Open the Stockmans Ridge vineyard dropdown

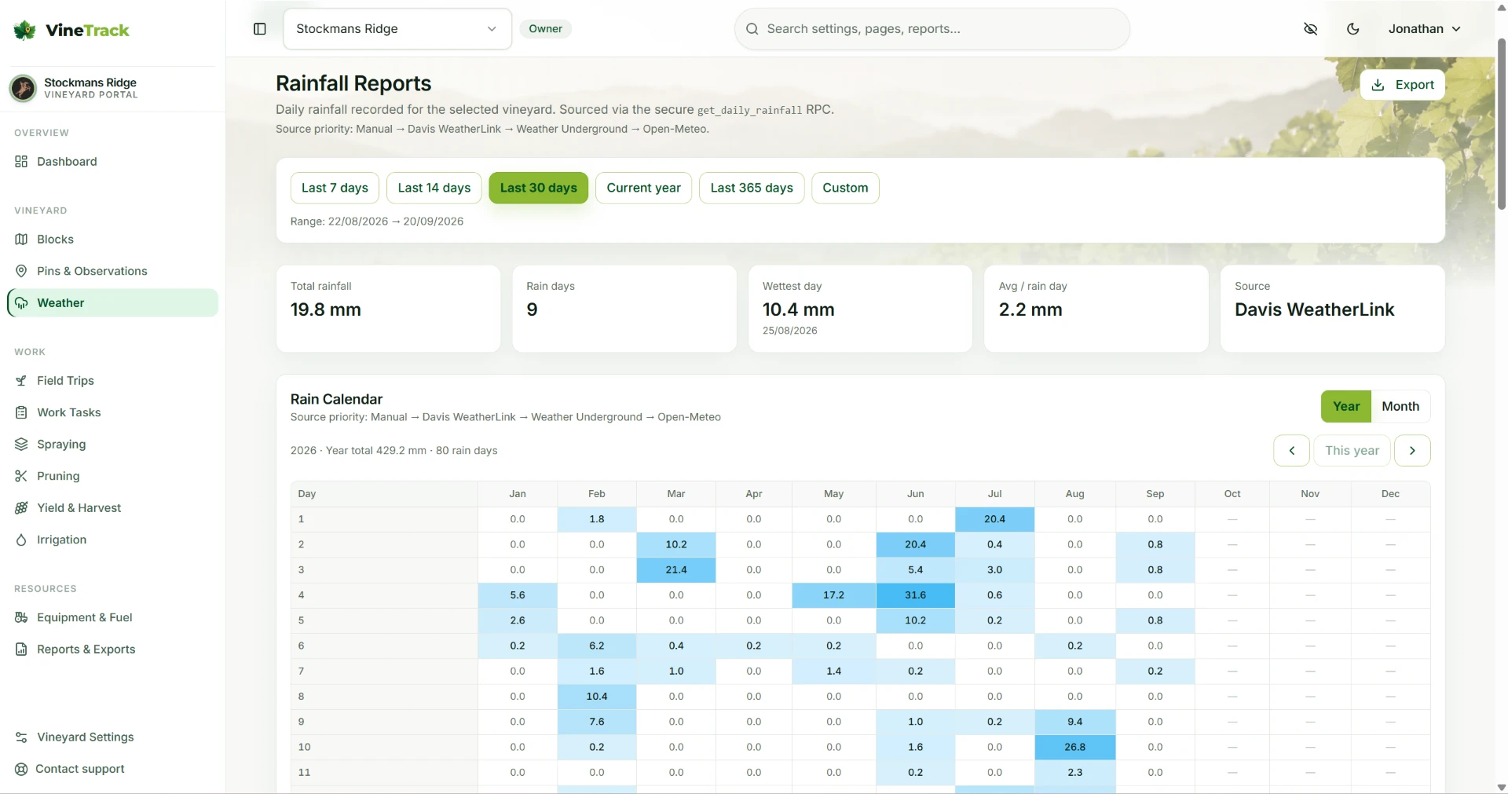397,29
